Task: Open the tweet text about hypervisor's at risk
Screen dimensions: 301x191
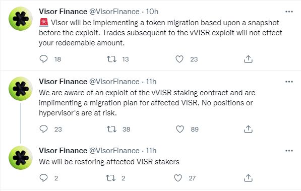Action: [x=147, y=103]
